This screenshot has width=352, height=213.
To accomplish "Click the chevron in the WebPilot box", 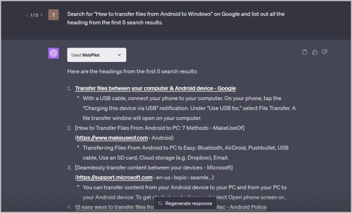I will (119, 55).
